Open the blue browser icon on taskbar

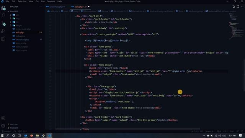pos(26,135)
